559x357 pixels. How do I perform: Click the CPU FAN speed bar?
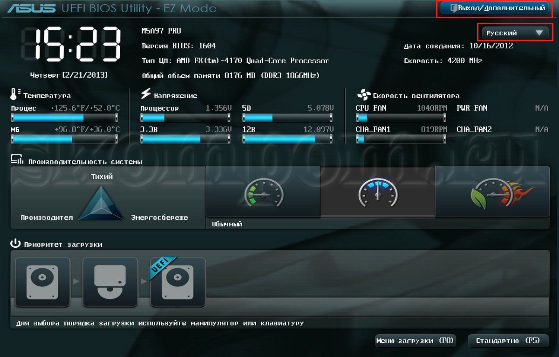[x=401, y=118]
